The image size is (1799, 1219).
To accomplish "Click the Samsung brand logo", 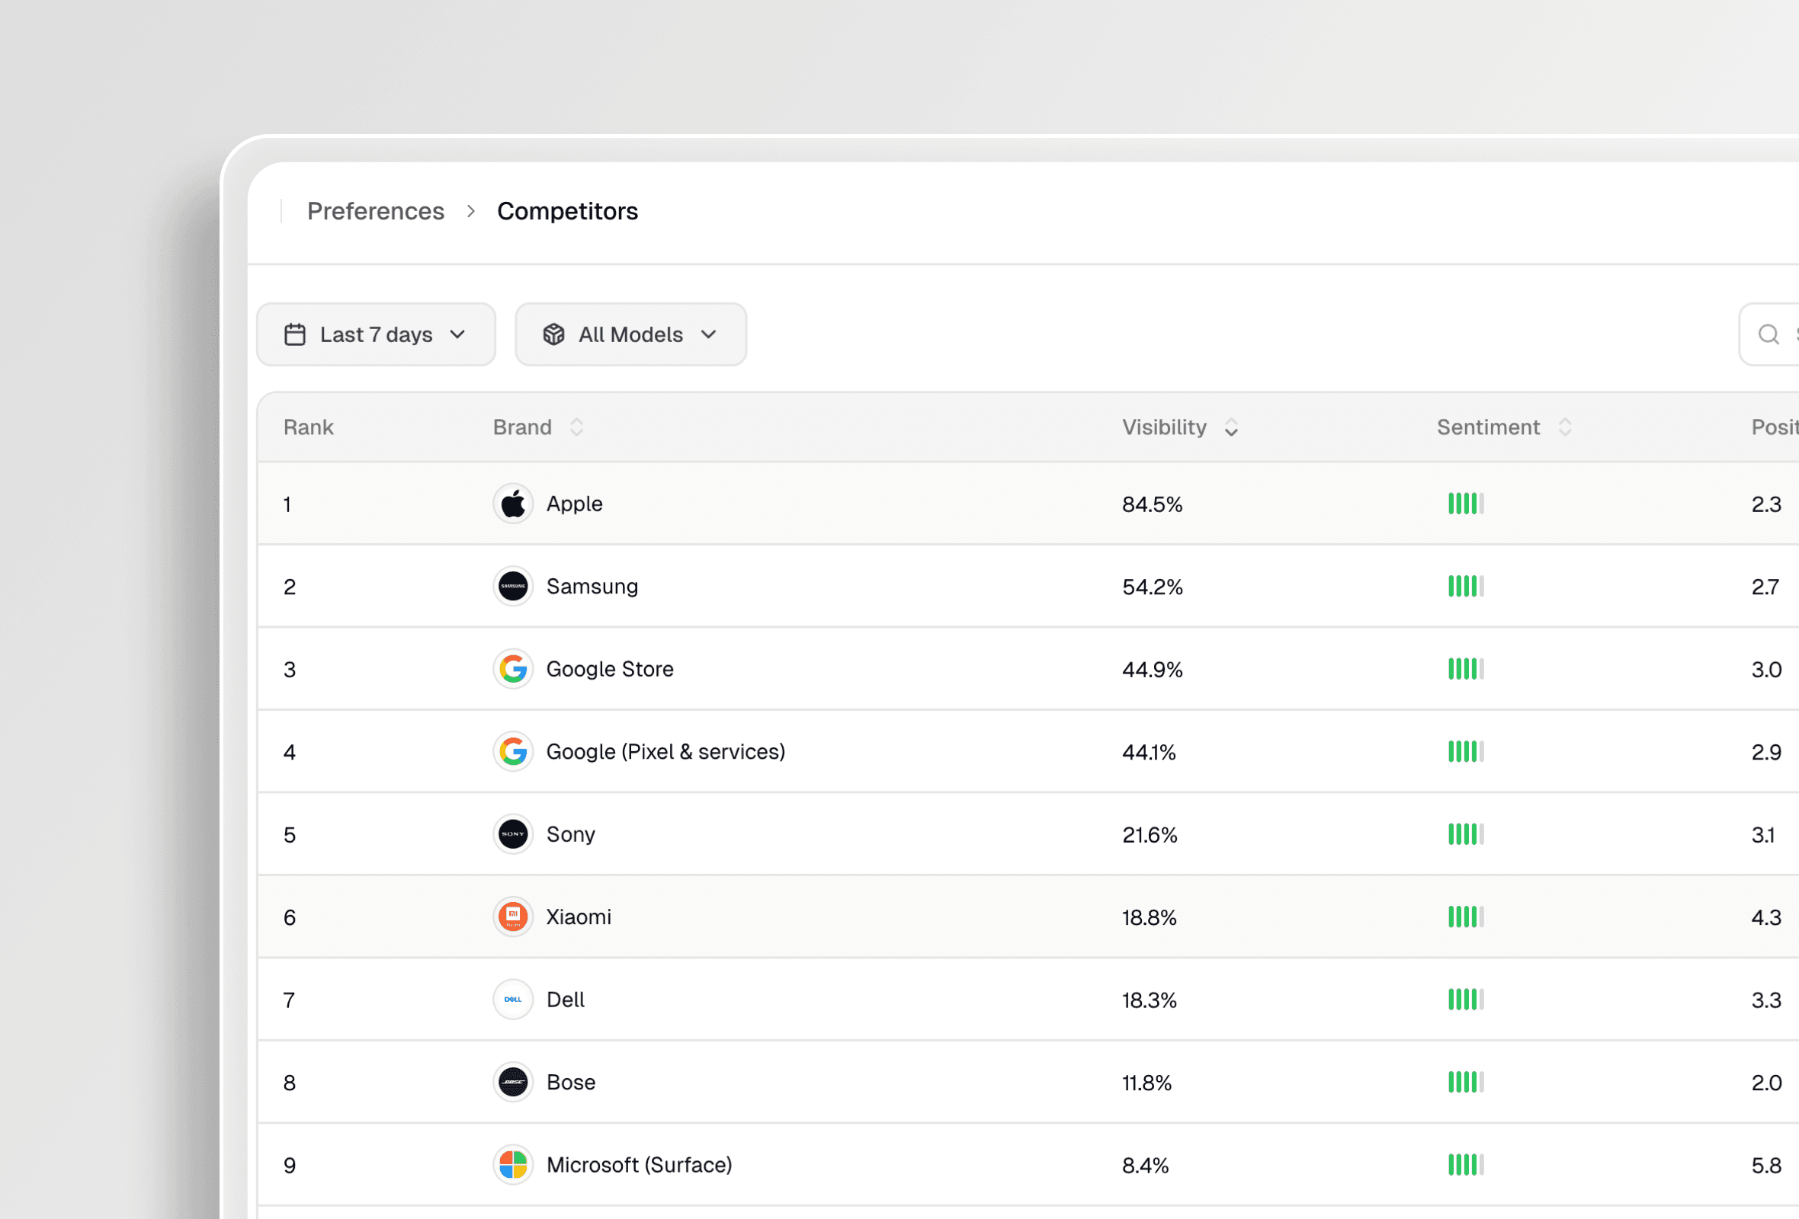I will 512,586.
